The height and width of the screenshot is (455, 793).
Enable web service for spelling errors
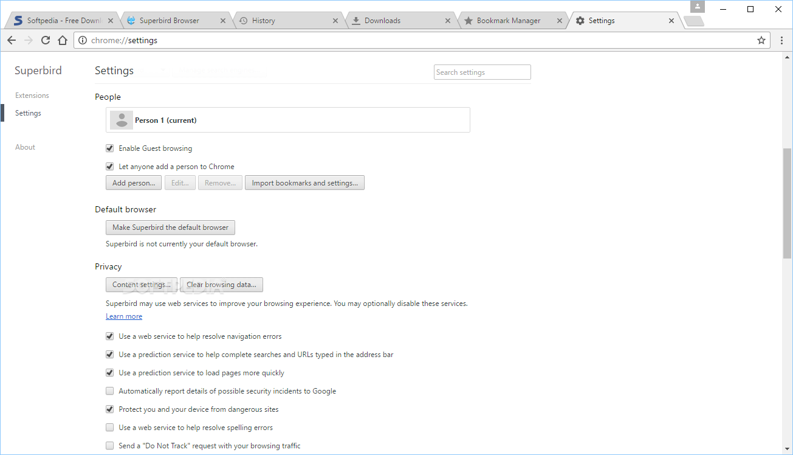coord(109,427)
